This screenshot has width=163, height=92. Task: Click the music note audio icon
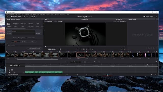[156, 62]
